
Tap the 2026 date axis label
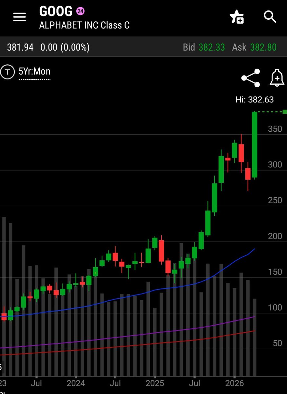(234, 383)
